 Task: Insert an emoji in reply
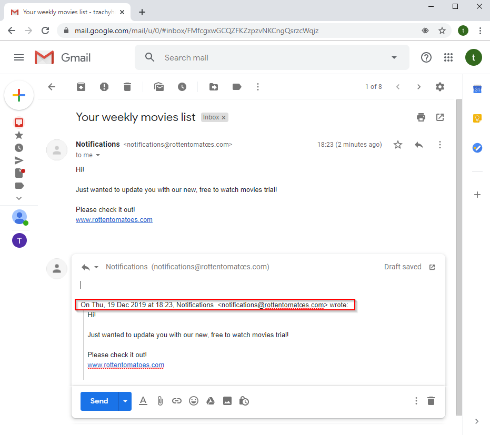(x=194, y=401)
